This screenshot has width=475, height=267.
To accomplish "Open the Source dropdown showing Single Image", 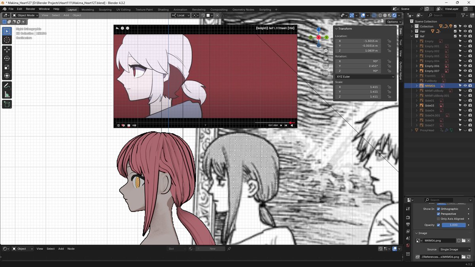I will tap(455, 249).
